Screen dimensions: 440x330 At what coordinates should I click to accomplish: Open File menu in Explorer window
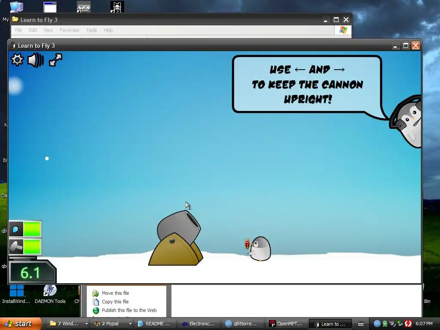[x=18, y=30]
